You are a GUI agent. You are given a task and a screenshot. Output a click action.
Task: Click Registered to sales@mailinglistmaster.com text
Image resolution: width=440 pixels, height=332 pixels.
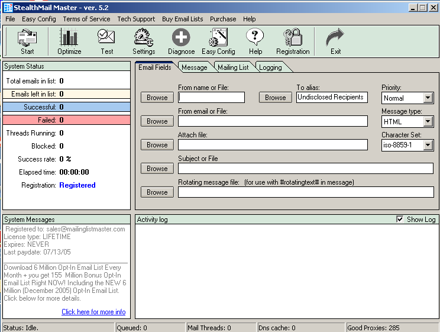[x=65, y=229]
